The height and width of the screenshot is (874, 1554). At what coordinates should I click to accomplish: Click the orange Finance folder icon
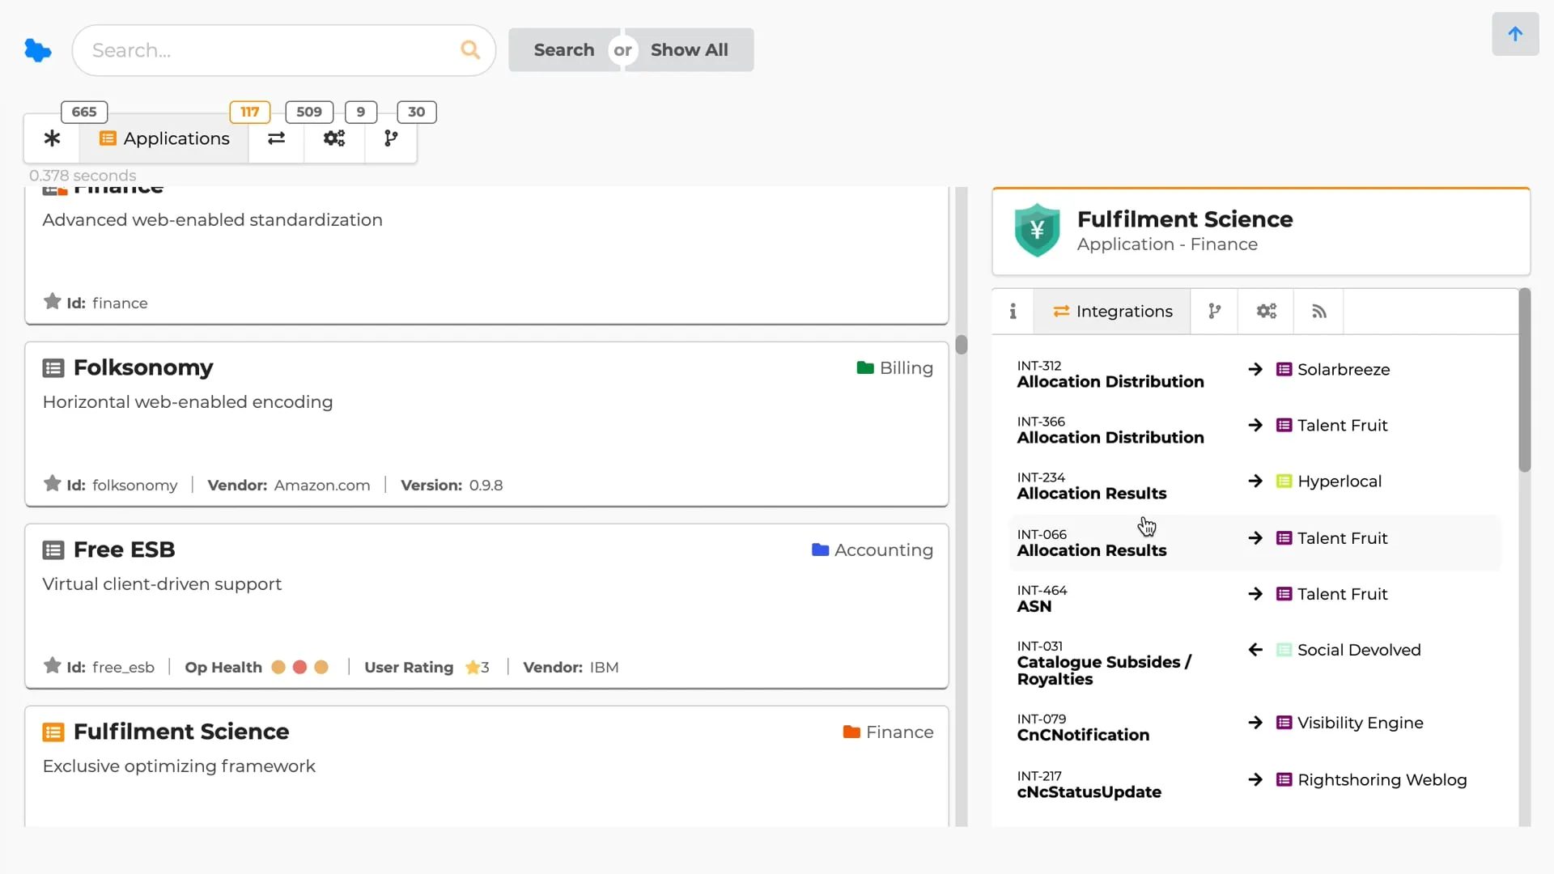[851, 732]
